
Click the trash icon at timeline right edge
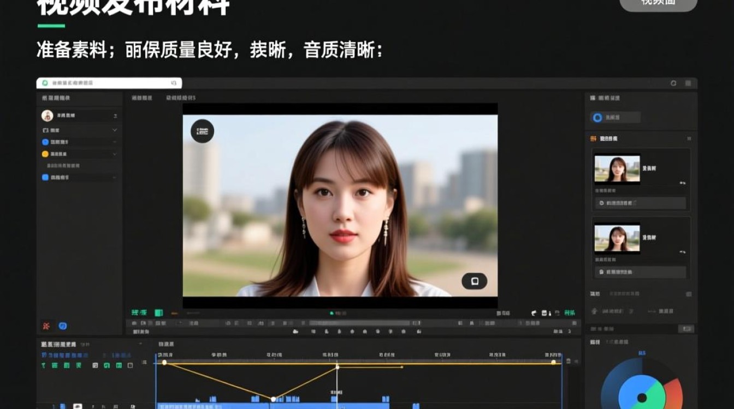[x=569, y=361]
